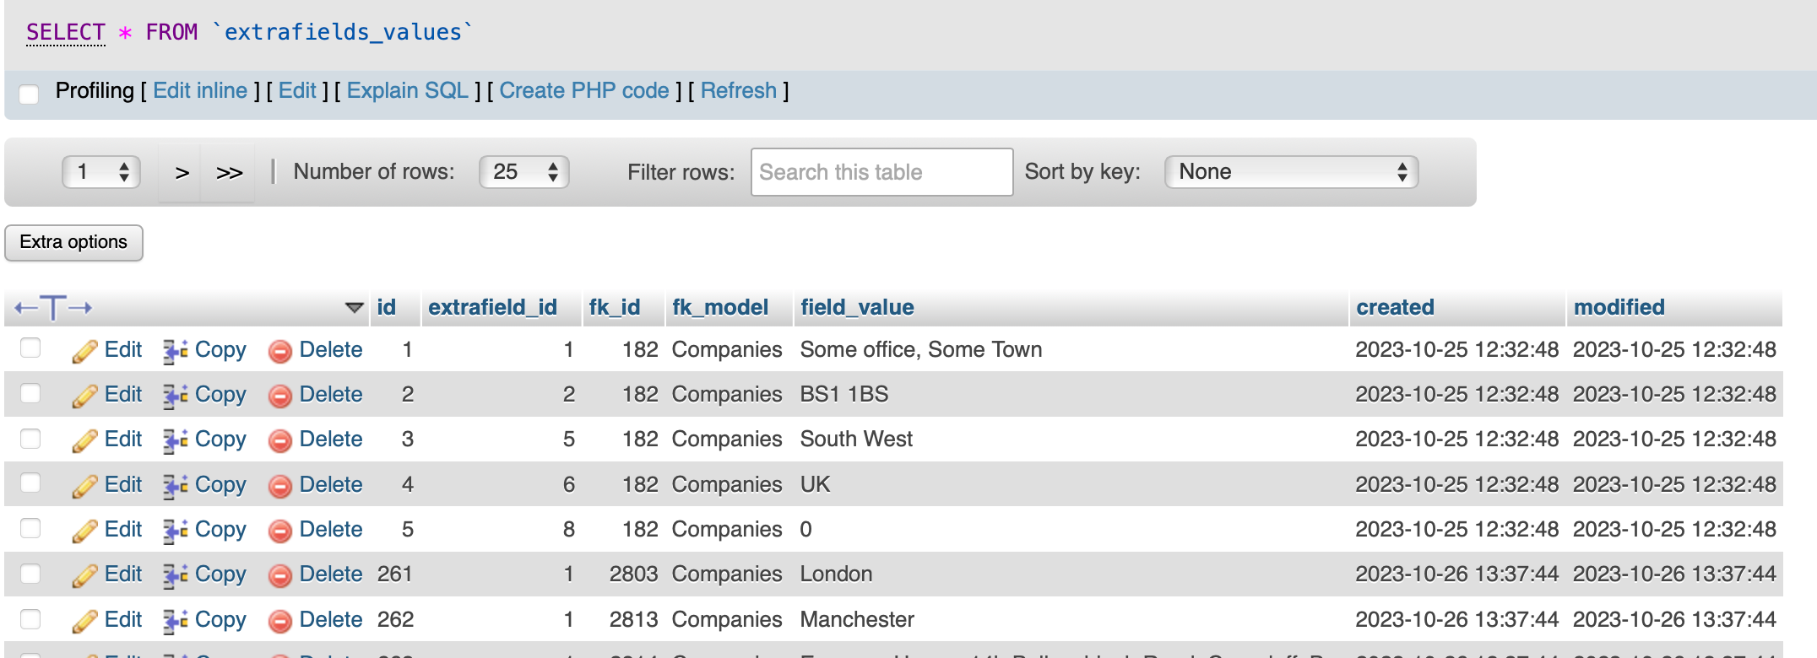Click the red Delete icon for row id 3
The height and width of the screenshot is (658, 1817).
pos(280,440)
